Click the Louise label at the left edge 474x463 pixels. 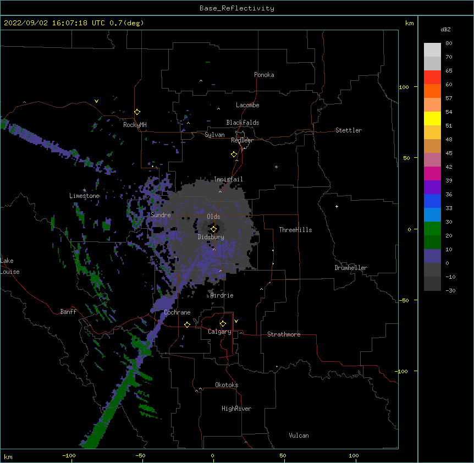10,272
